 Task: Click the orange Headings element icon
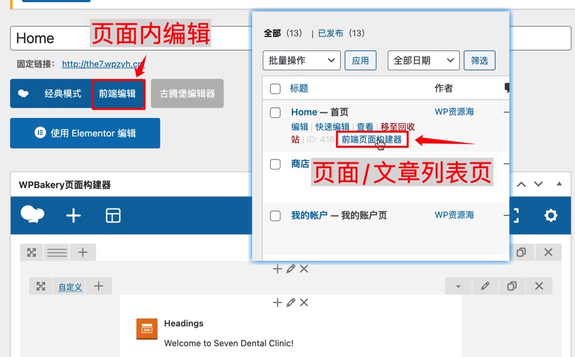coord(147,329)
